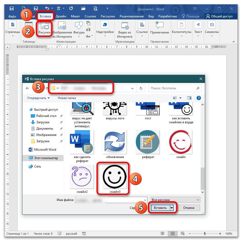242x241 pixels.
Task: Expand the Упорядочить dropdown menu
Action: point(38,98)
